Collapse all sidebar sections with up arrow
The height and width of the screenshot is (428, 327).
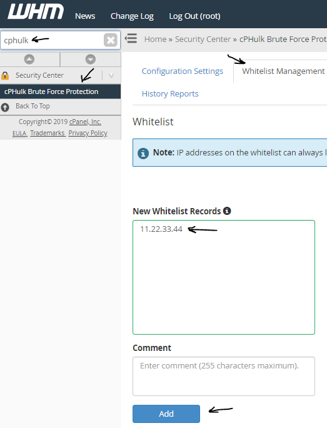coord(29,60)
